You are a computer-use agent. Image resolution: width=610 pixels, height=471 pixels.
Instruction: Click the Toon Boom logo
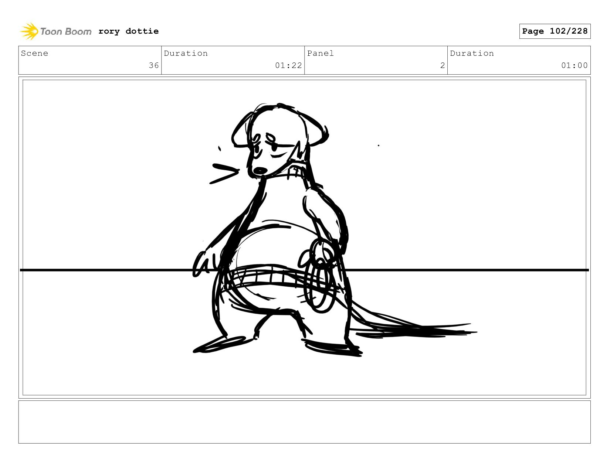55,31
